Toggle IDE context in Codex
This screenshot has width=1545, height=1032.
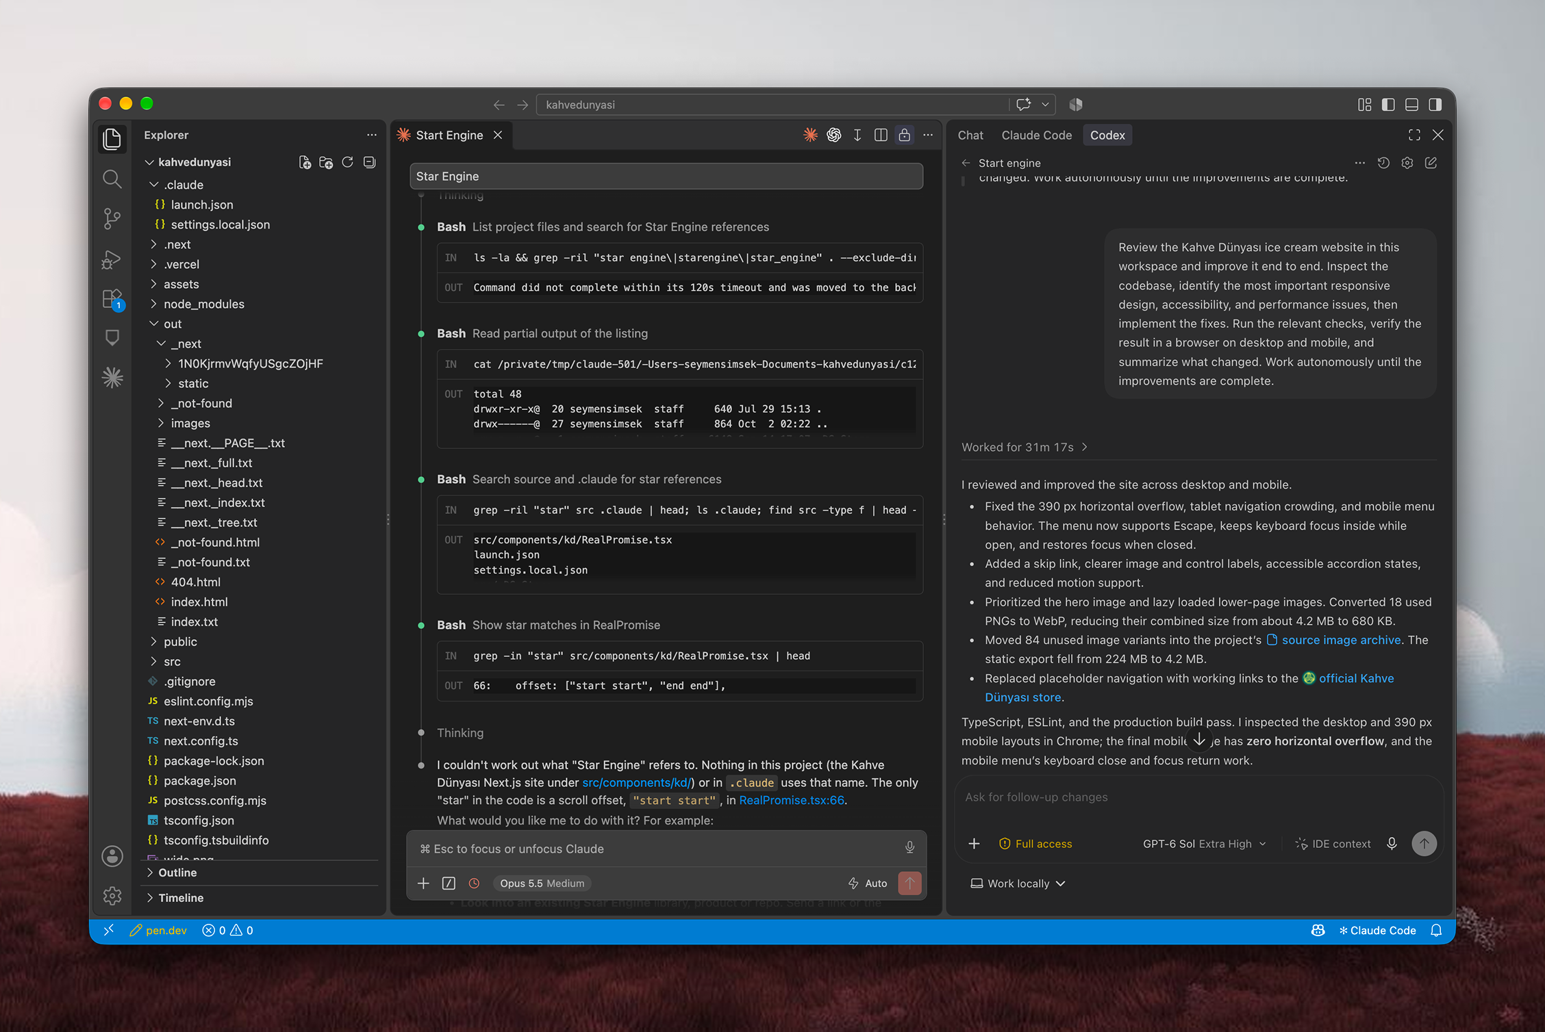[1333, 844]
